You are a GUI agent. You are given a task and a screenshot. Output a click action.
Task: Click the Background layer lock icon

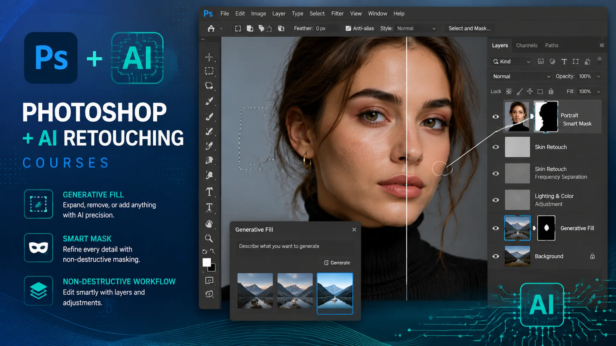click(592, 256)
